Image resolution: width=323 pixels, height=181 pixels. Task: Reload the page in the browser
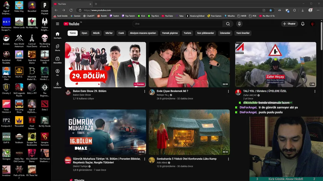pyautogui.click(x=71, y=10)
